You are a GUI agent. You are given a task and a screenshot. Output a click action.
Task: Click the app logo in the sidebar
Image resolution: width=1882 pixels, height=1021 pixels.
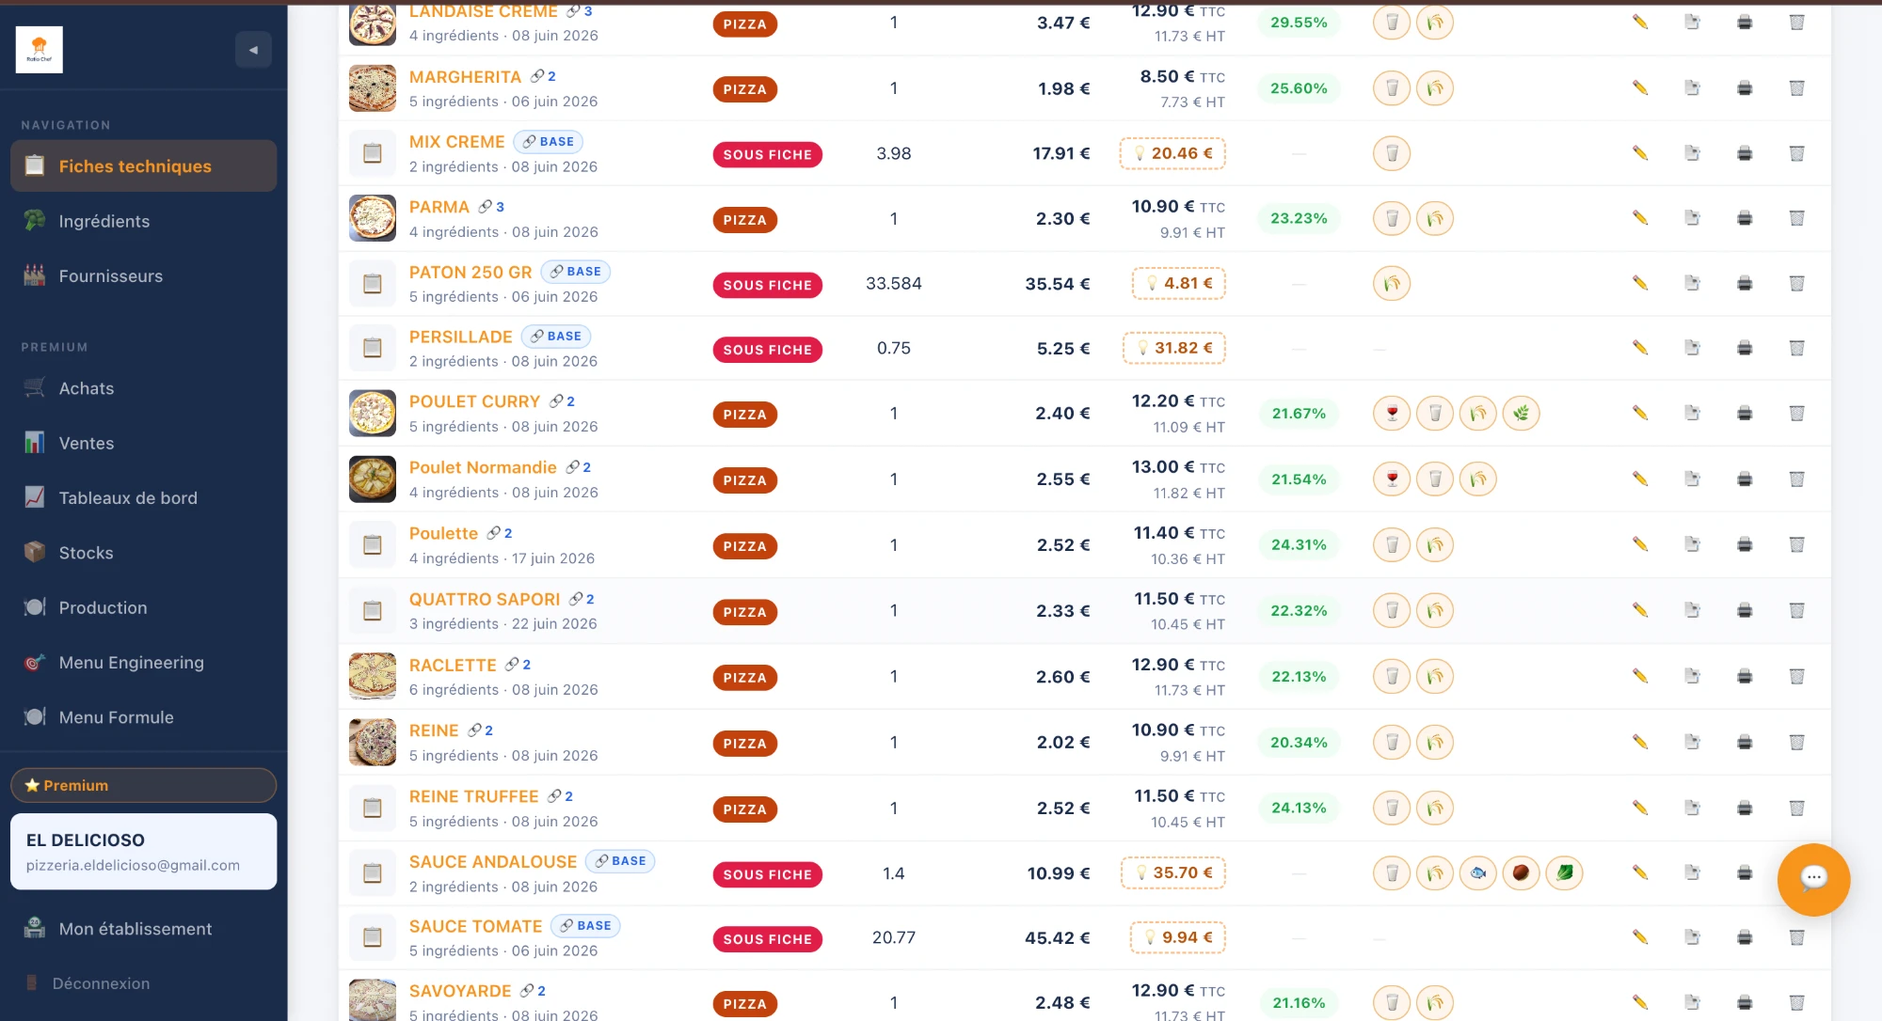40,50
